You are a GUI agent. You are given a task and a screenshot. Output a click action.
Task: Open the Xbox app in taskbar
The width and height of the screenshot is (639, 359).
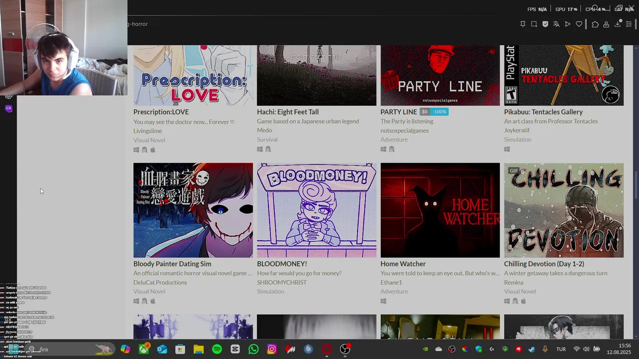(x=144, y=350)
